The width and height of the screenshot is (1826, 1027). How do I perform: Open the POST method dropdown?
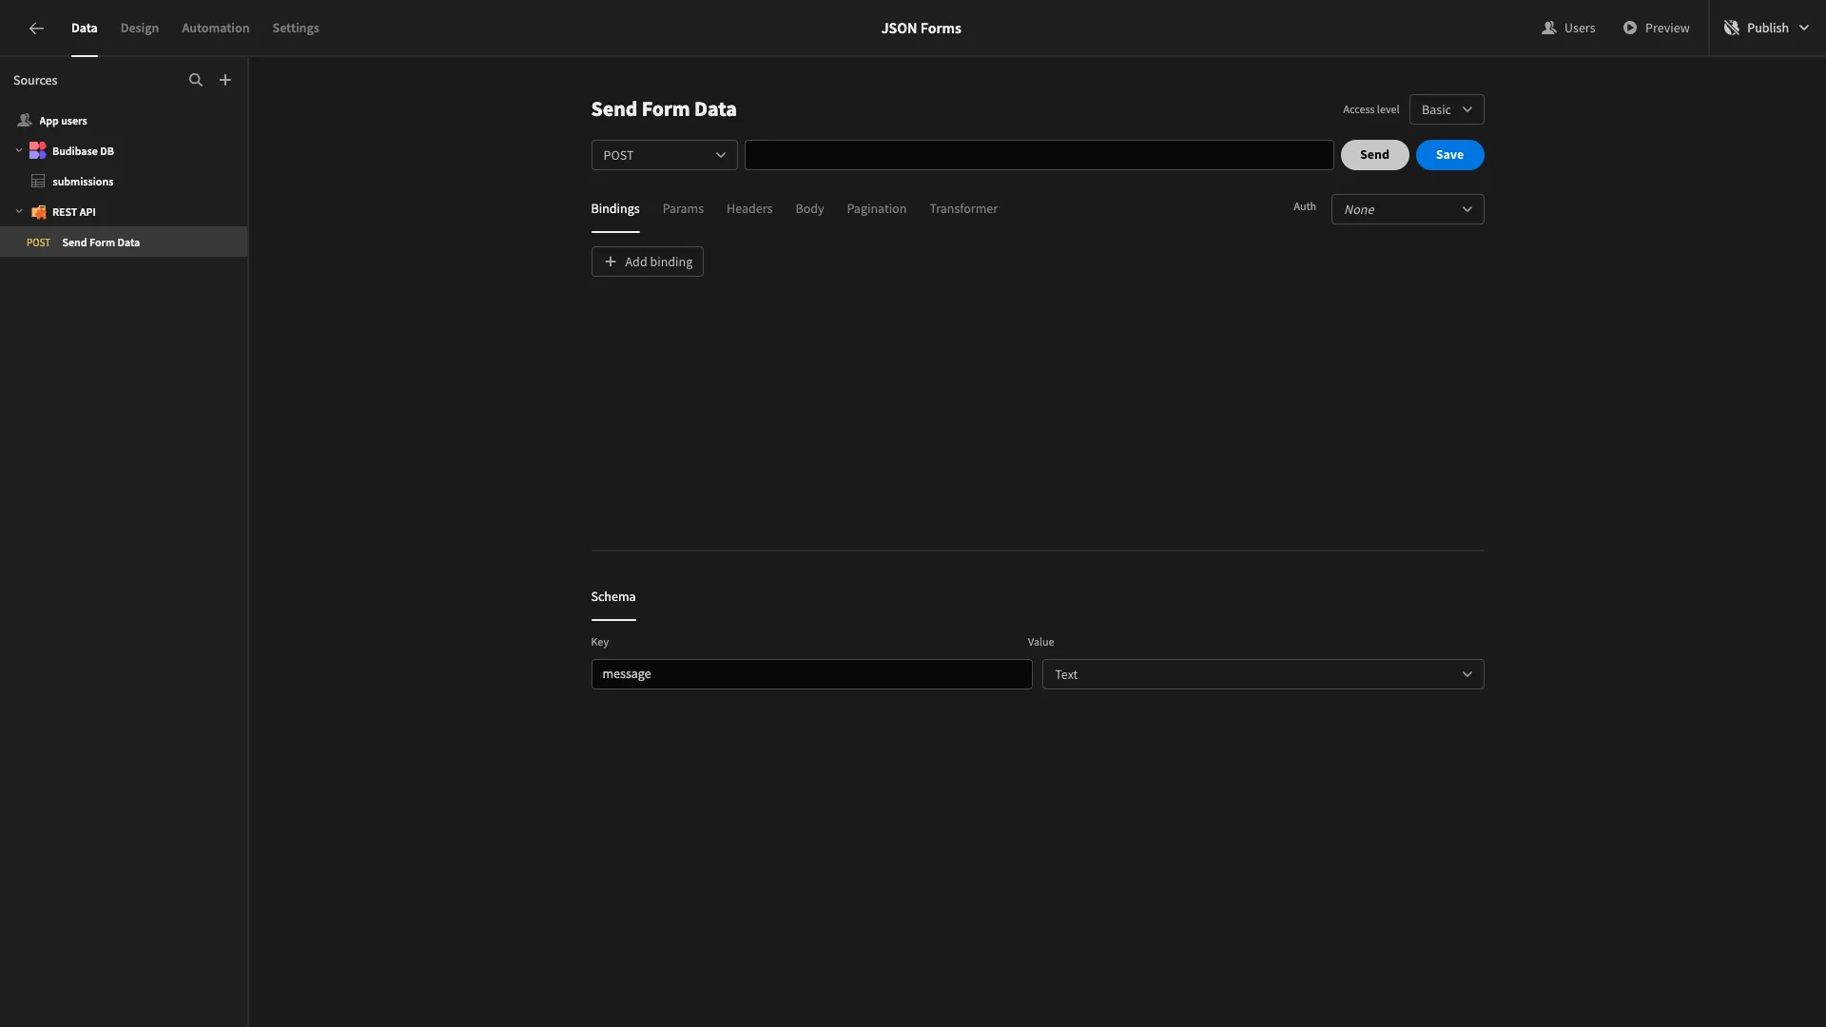click(x=664, y=155)
